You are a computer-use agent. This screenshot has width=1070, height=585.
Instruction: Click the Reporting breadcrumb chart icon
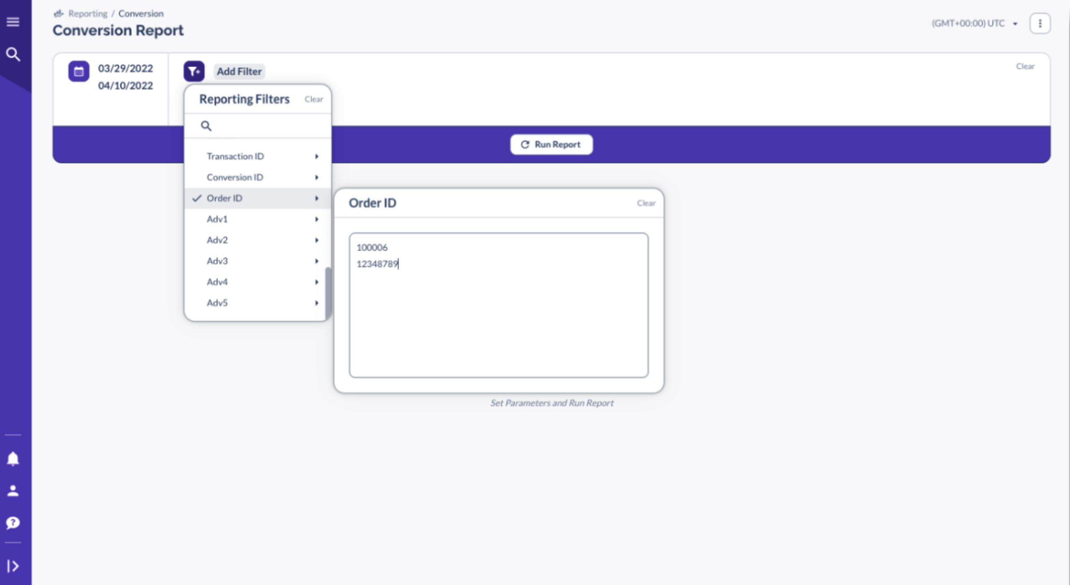click(59, 14)
